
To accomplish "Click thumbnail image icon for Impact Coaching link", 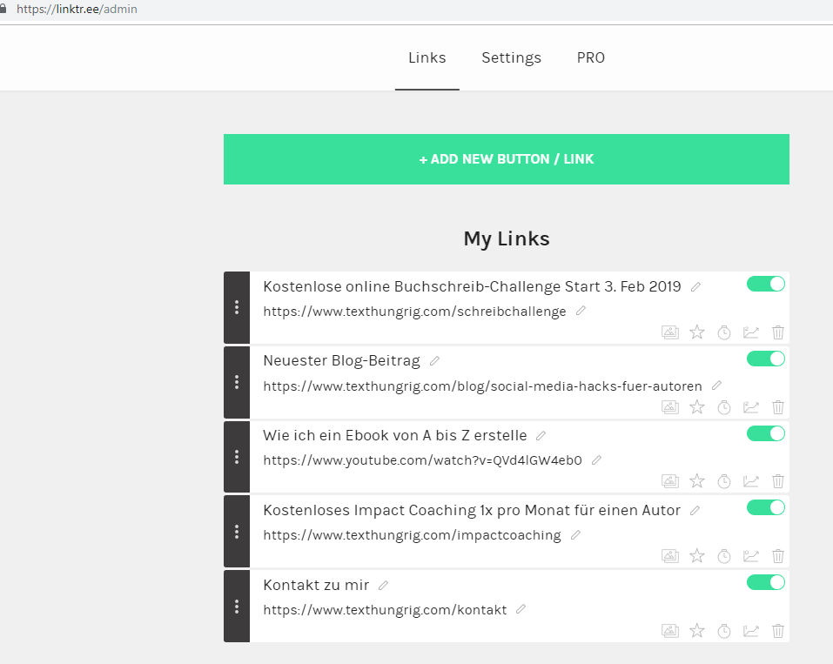I will point(670,556).
